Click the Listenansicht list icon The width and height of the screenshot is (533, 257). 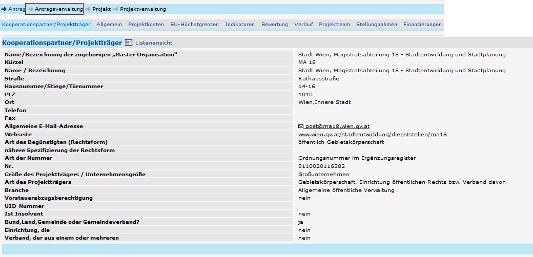tap(129, 43)
